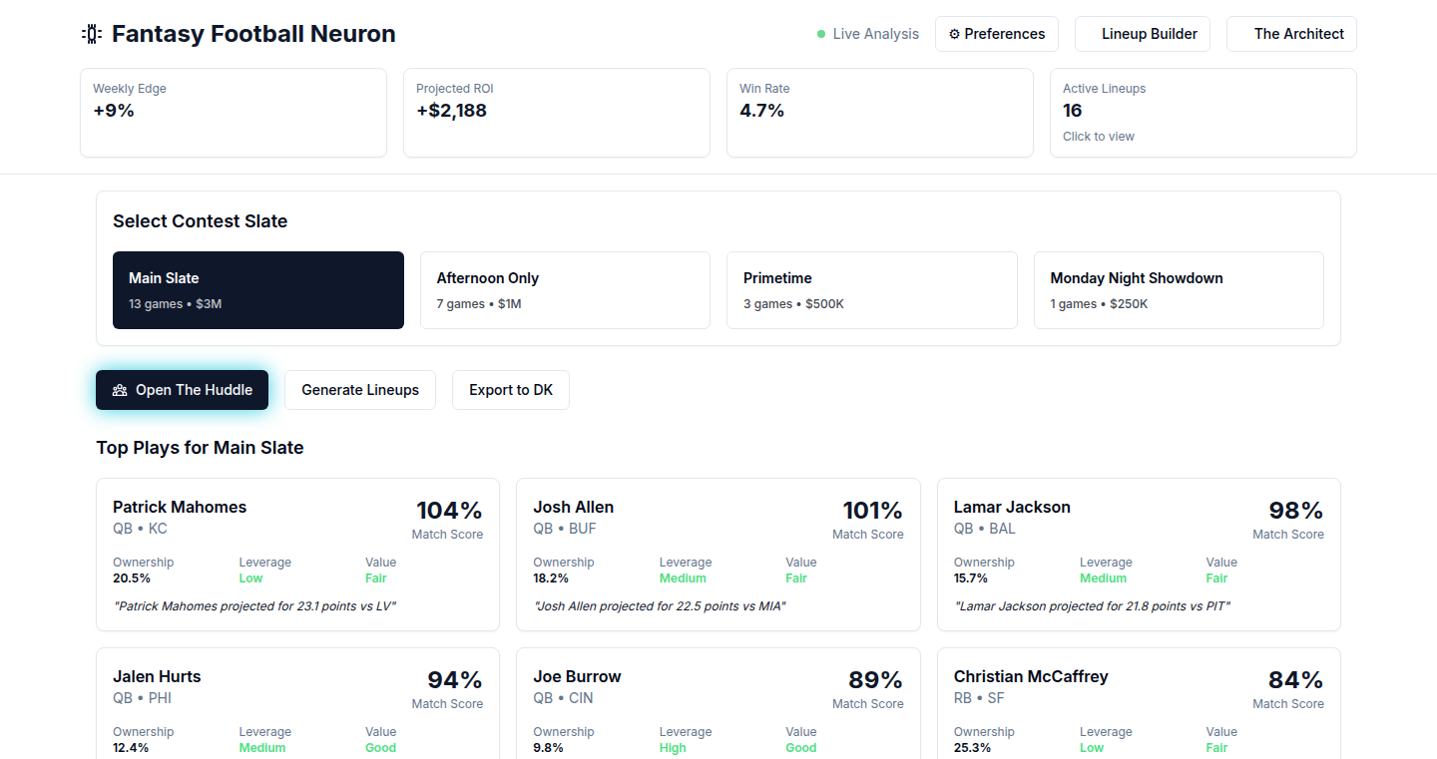Screen dimensions: 1437x759
Task: Click Josh Allen Medium leverage label
Action: coord(683,578)
